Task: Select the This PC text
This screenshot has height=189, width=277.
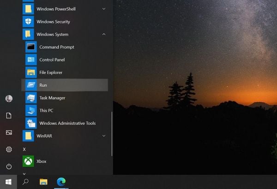Action: (x=46, y=111)
